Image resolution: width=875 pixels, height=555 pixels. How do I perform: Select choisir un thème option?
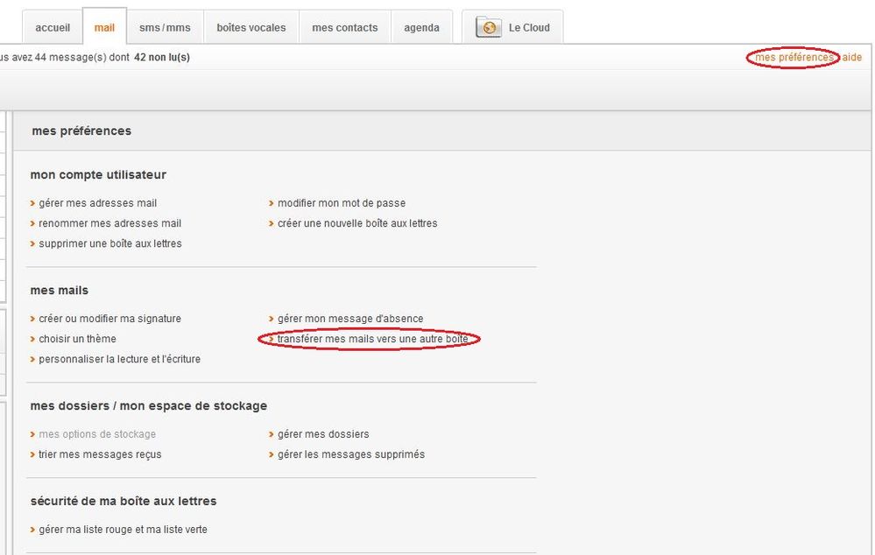[77, 339]
